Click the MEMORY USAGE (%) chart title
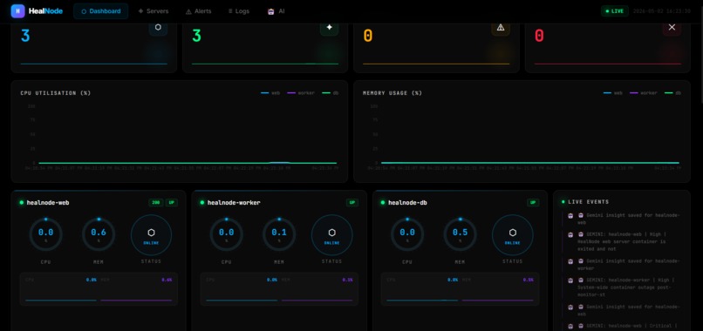 tap(392, 93)
